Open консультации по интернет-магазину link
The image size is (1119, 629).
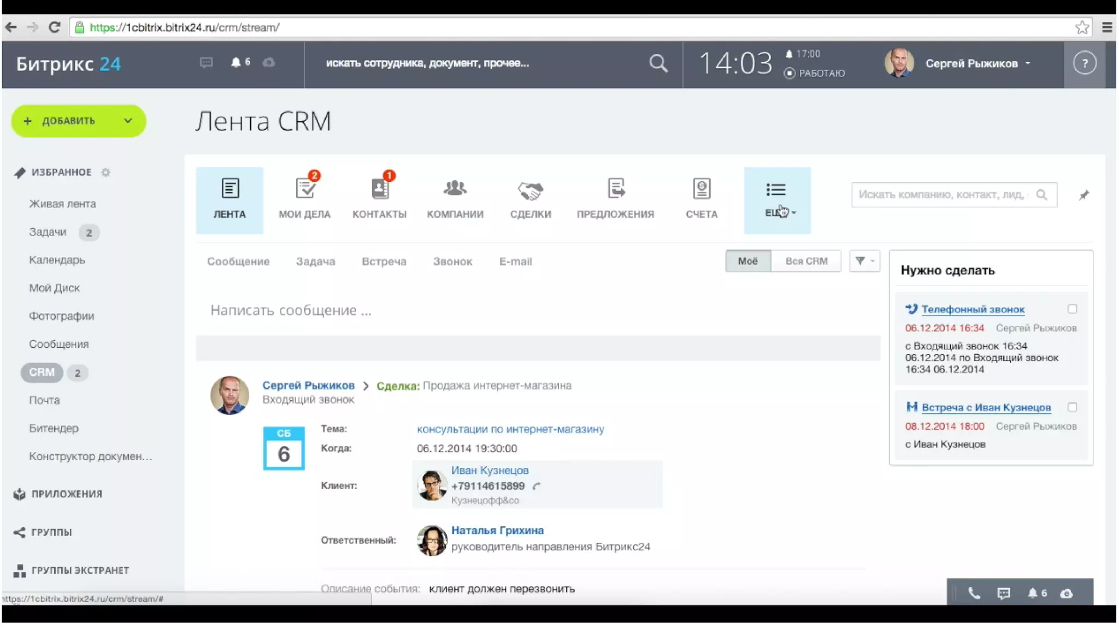click(x=510, y=429)
